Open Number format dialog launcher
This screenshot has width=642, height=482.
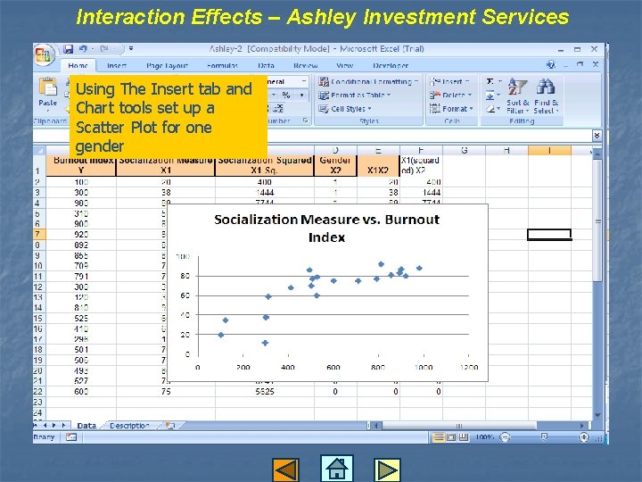[306, 120]
